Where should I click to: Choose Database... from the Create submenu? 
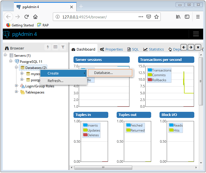point(110,73)
